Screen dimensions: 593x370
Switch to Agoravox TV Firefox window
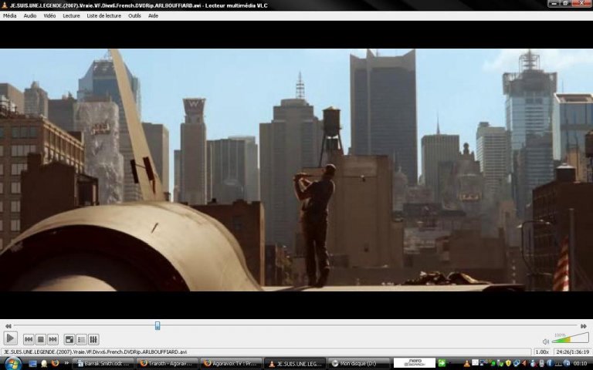[x=231, y=364]
